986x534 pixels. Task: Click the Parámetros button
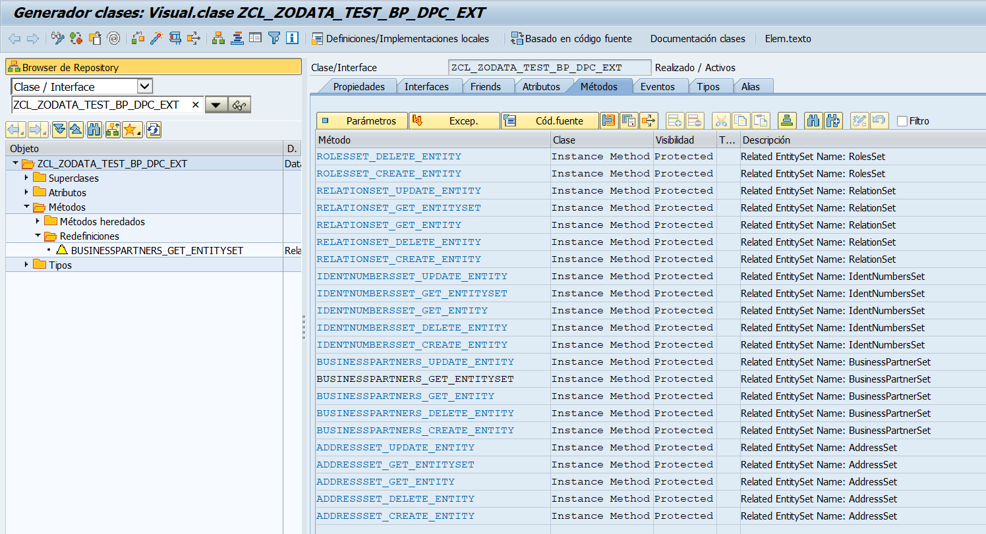click(x=361, y=120)
